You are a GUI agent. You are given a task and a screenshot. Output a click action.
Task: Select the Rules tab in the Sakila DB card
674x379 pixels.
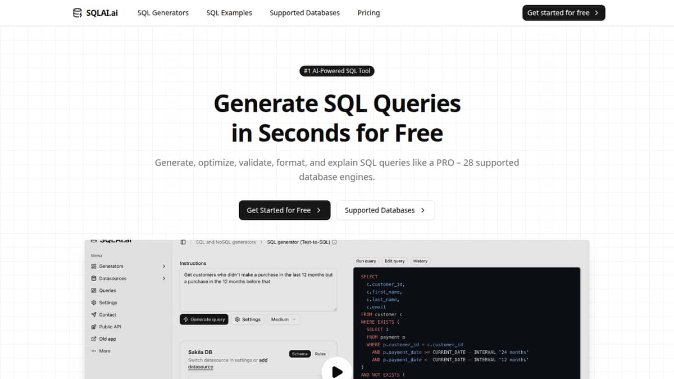(x=320, y=354)
